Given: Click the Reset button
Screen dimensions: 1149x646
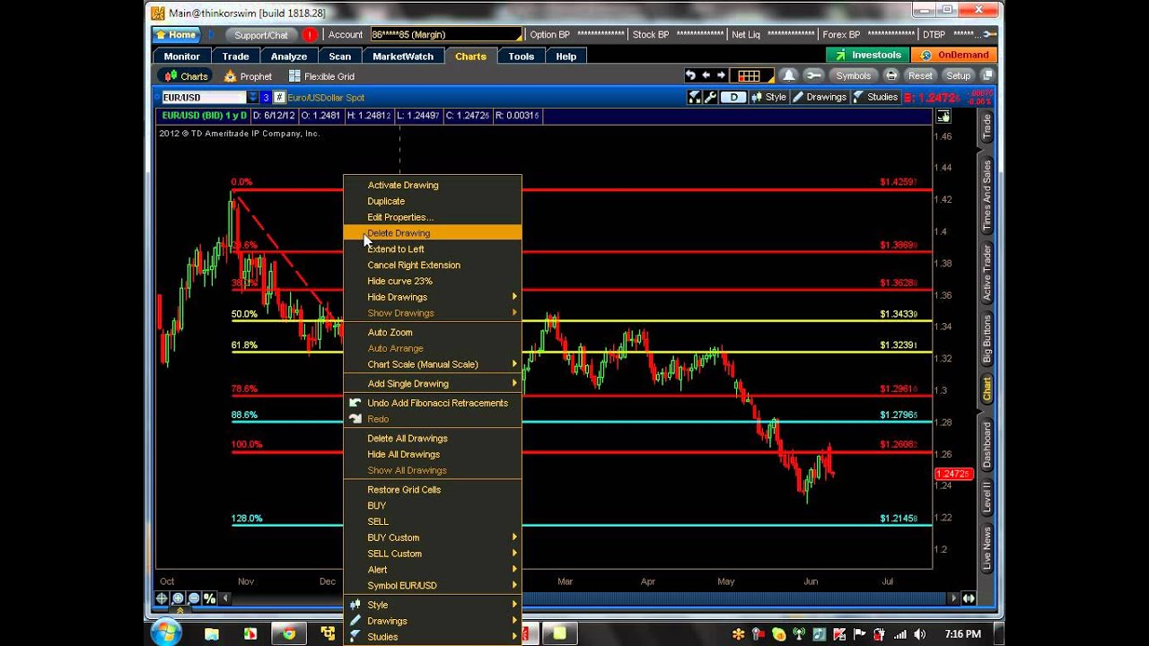Looking at the screenshot, I should pyautogui.click(x=920, y=76).
